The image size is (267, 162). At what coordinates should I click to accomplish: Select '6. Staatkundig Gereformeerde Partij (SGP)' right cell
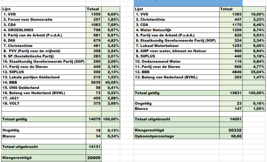pyautogui.click(x=177, y=41)
